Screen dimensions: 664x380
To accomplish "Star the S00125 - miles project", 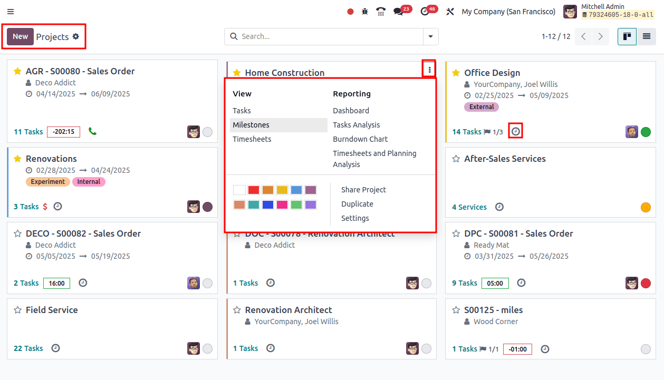I will pos(456,310).
